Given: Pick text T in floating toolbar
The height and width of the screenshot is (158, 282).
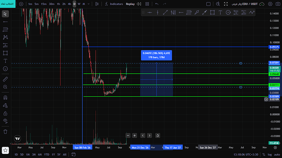Looking at the screenshot, I should [x=220, y=12].
